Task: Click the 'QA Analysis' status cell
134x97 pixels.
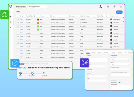Action: tap(83, 26)
